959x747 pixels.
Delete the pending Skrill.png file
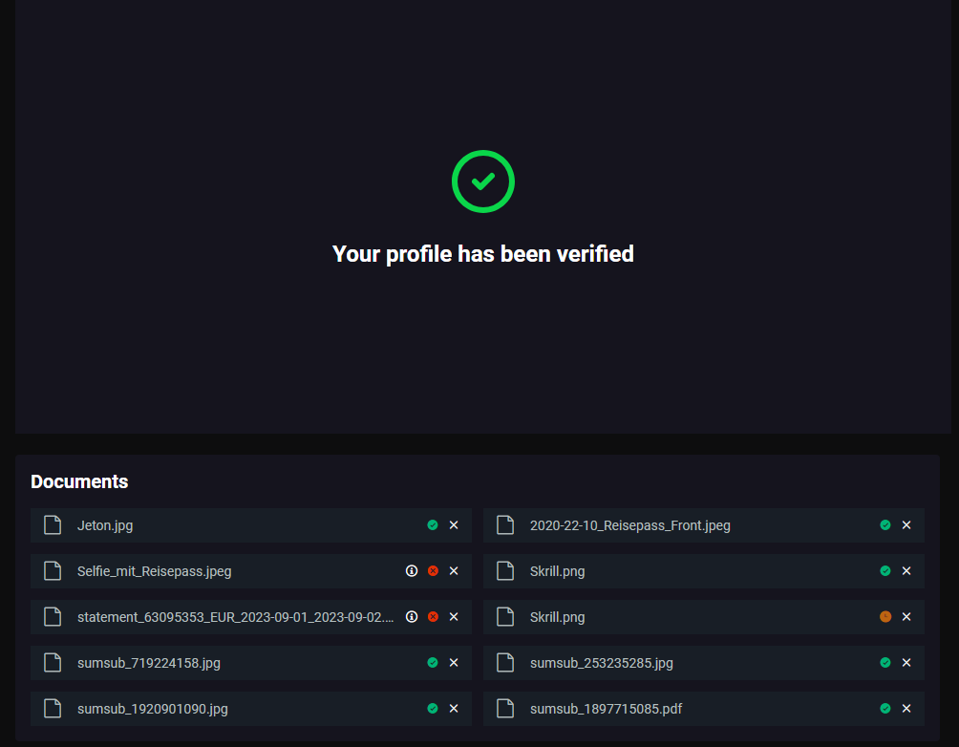point(906,617)
